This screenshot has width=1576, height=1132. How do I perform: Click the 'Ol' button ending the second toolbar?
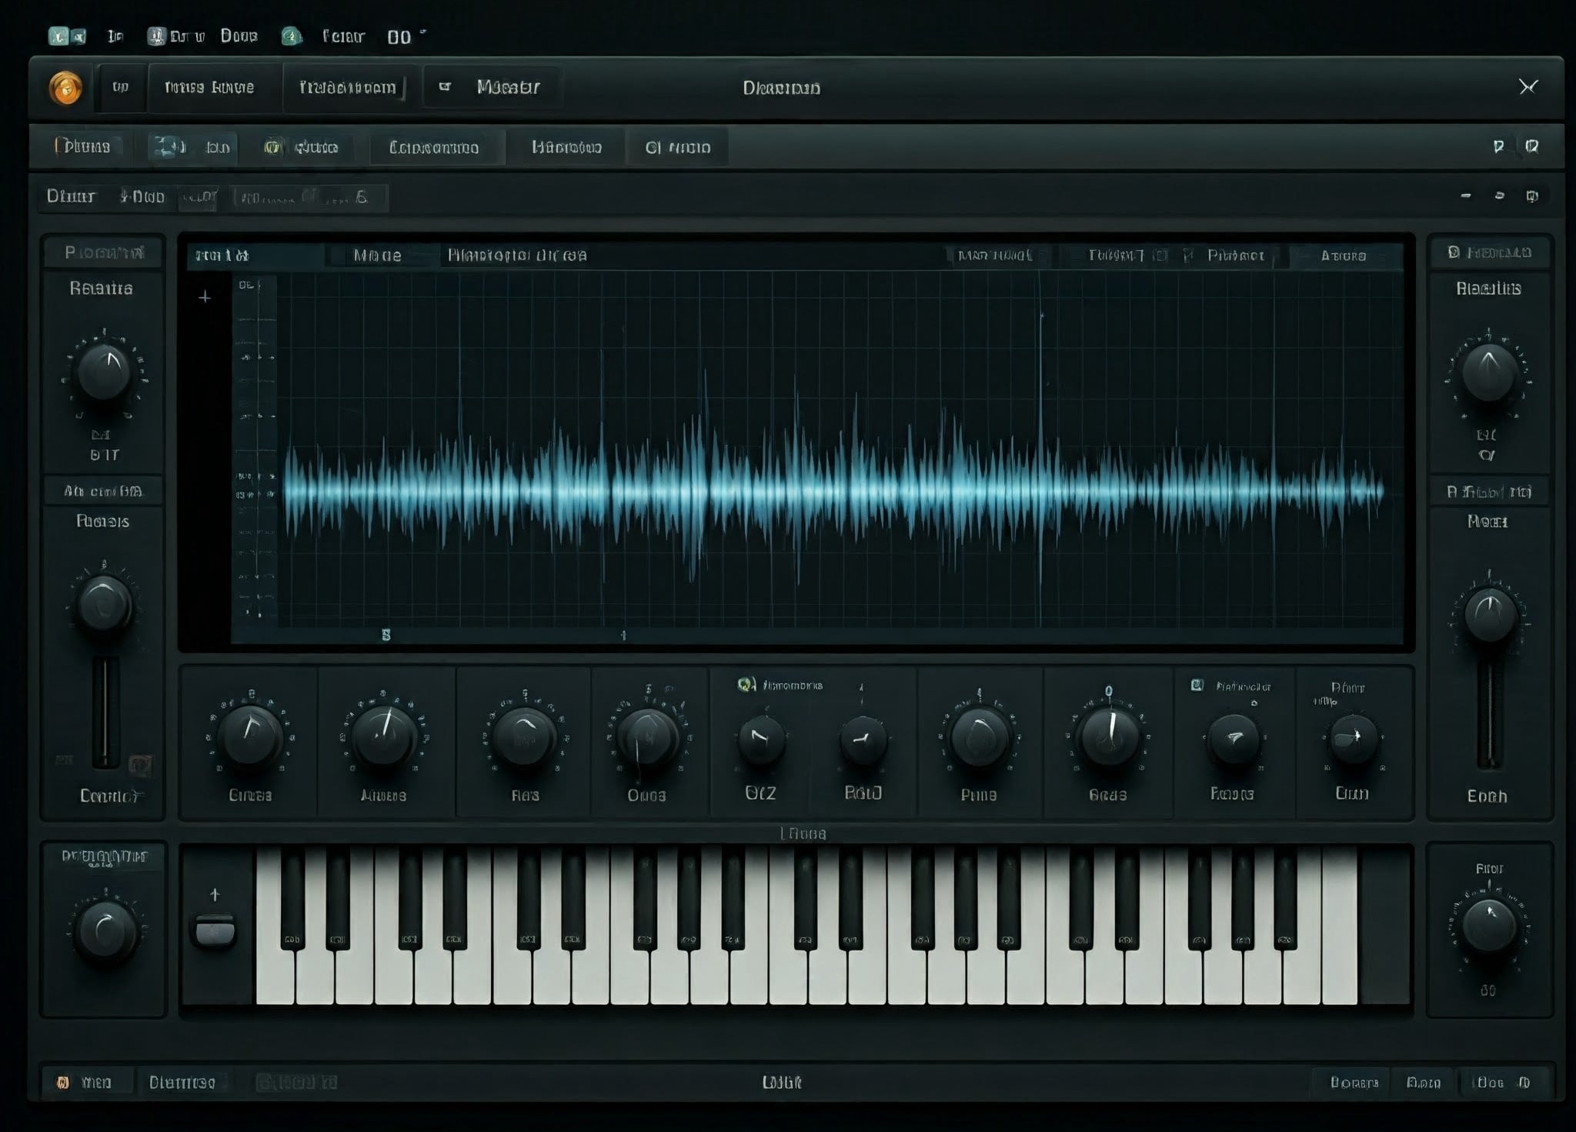coord(677,147)
